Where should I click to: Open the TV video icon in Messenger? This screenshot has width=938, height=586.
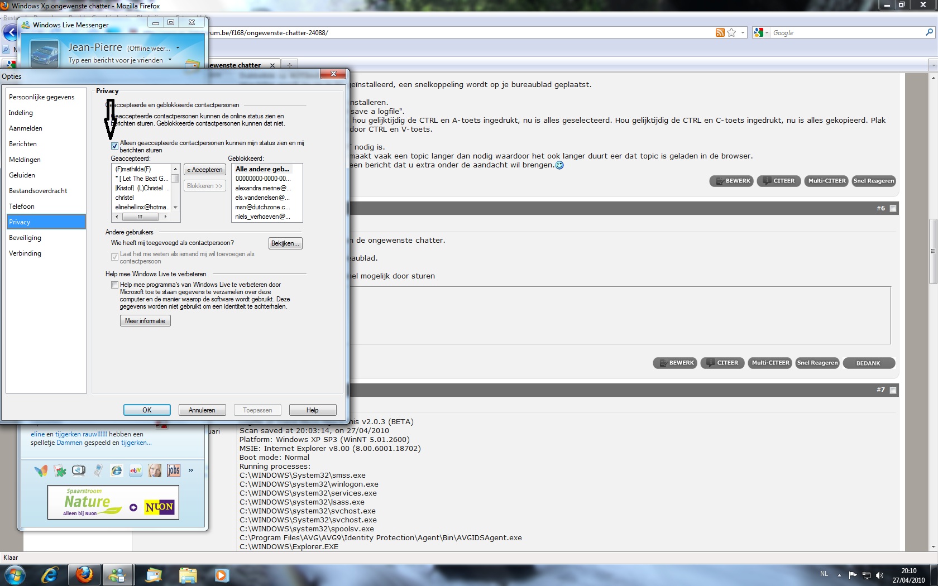79,470
